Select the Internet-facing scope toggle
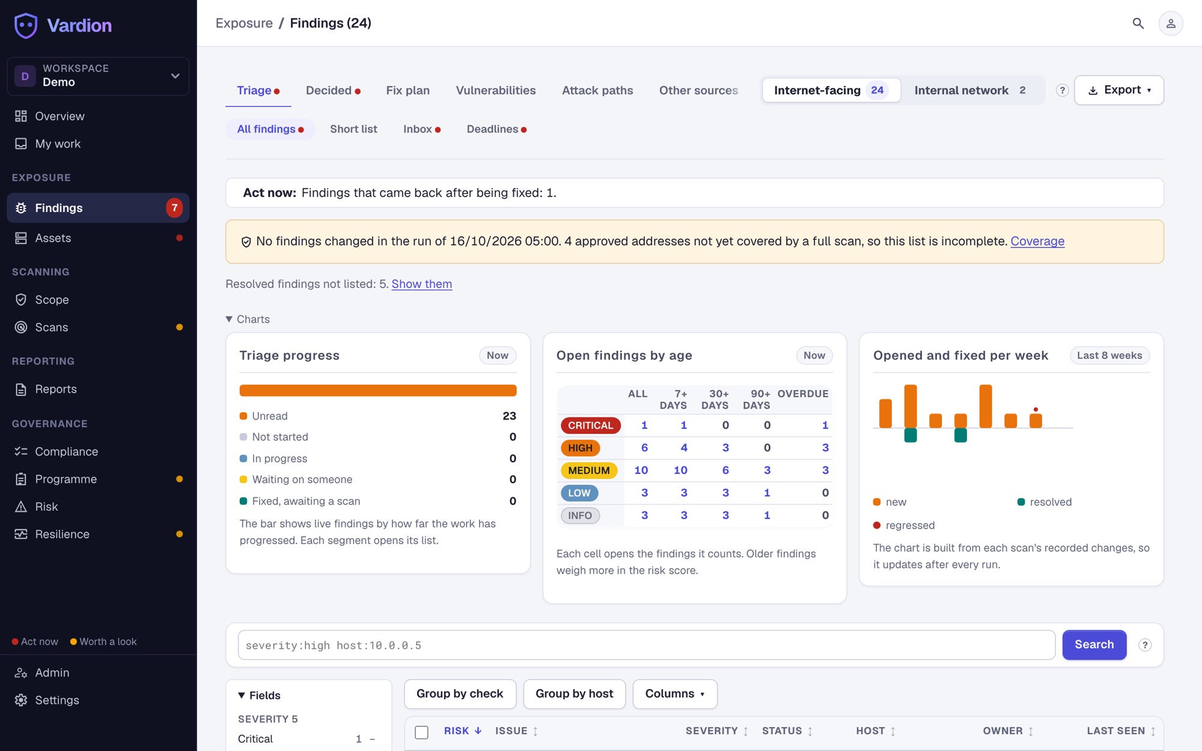 point(831,90)
